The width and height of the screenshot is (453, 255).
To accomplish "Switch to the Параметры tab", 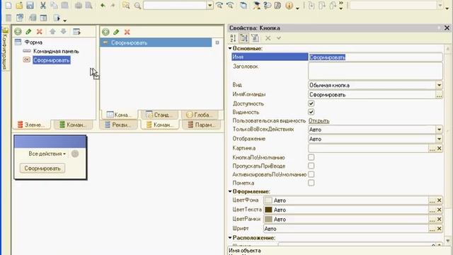I will (201, 125).
